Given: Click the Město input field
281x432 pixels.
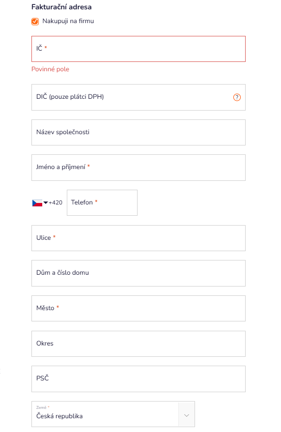Looking at the screenshot, I should (139, 308).
